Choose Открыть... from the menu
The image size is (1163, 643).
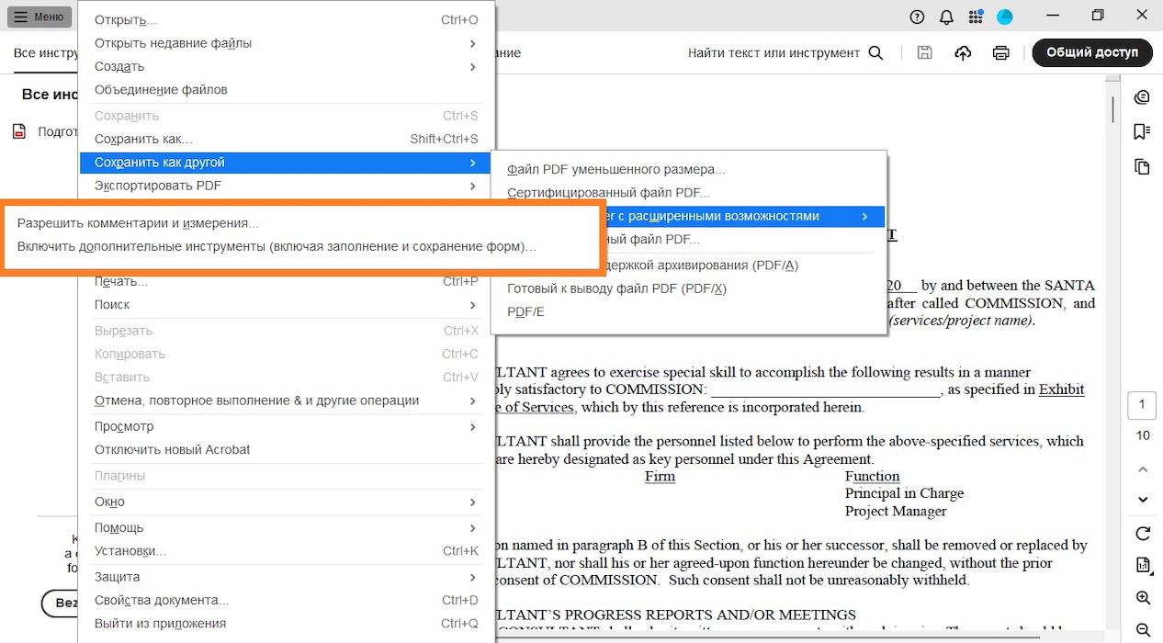tap(287, 20)
